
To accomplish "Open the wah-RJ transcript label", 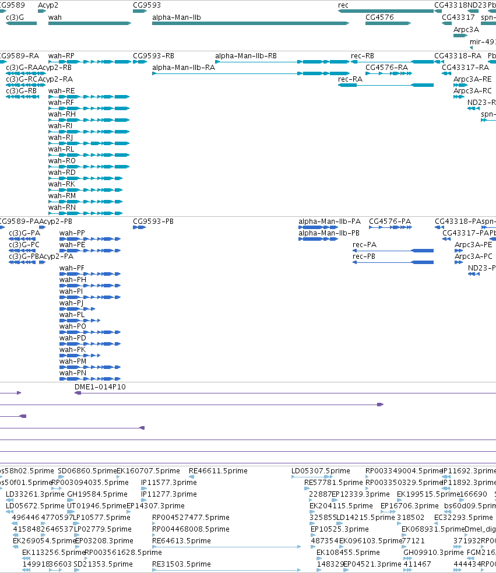I will click(61, 138).
